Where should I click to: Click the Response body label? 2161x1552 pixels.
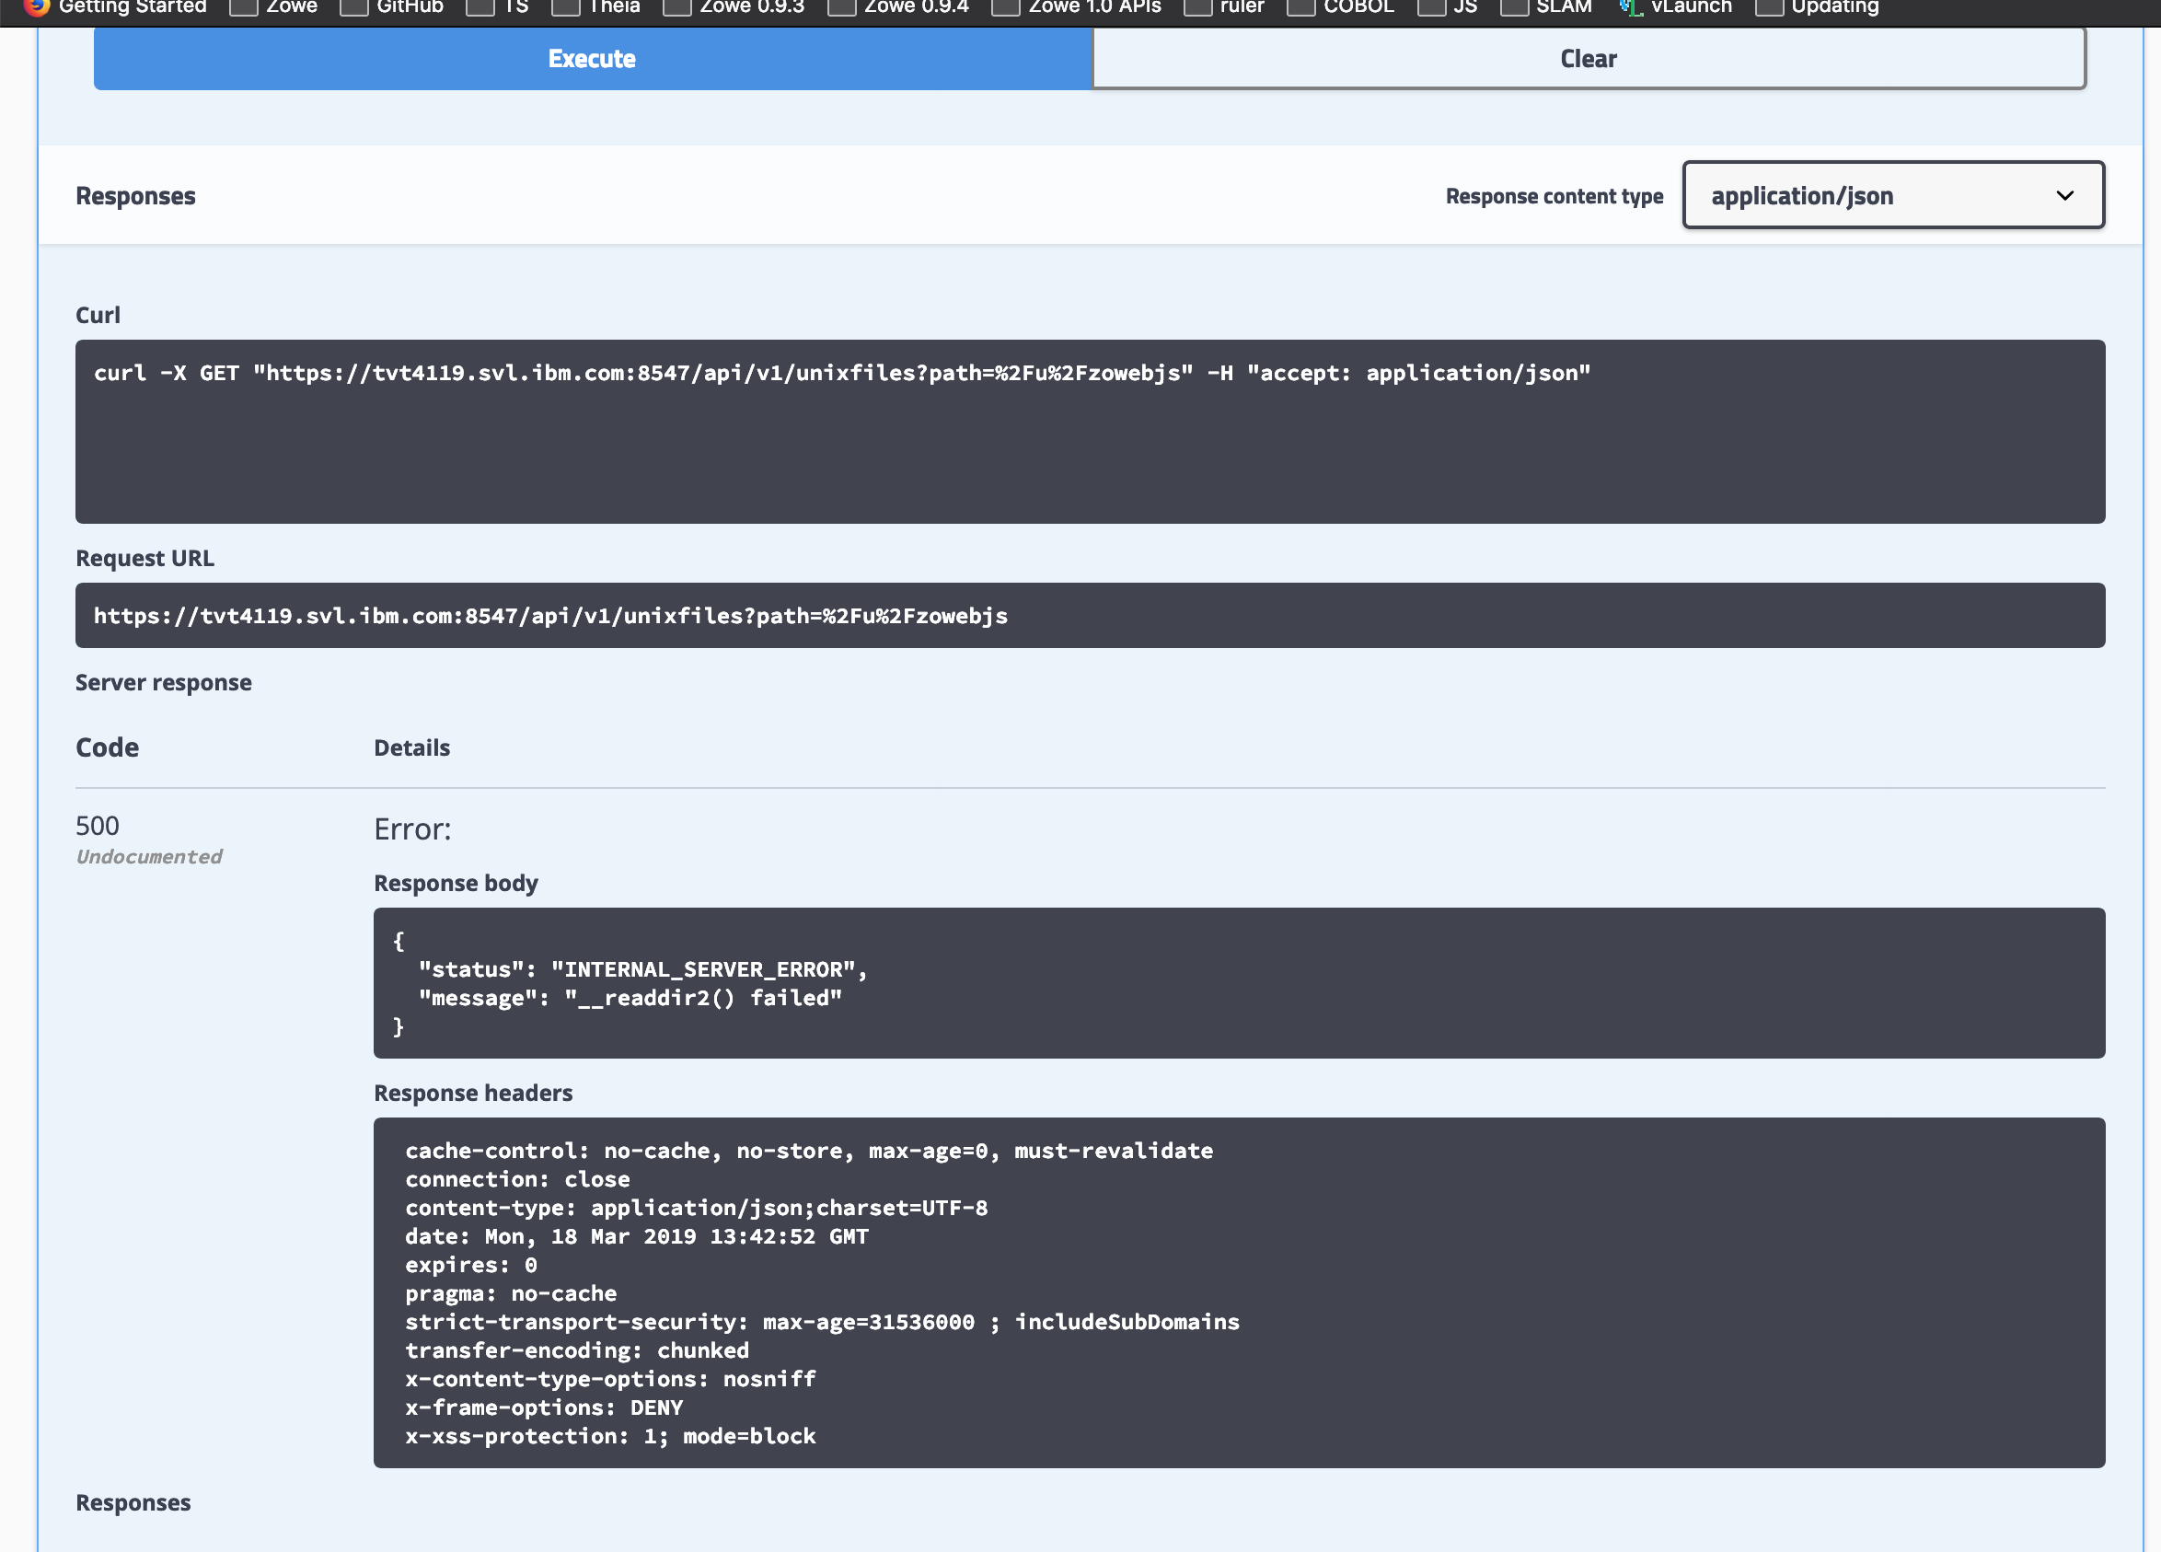(456, 883)
